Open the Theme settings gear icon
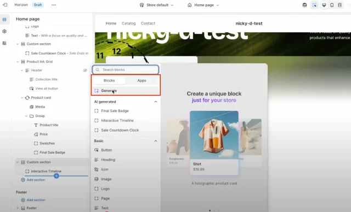The height and width of the screenshot is (212, 351). coord(4,32)
